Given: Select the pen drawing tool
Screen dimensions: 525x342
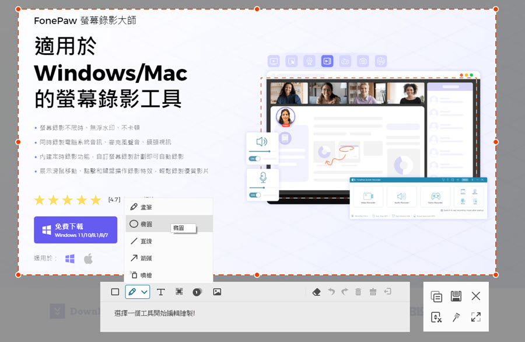Looking at the screenshot, I should [x=132, y=292].
